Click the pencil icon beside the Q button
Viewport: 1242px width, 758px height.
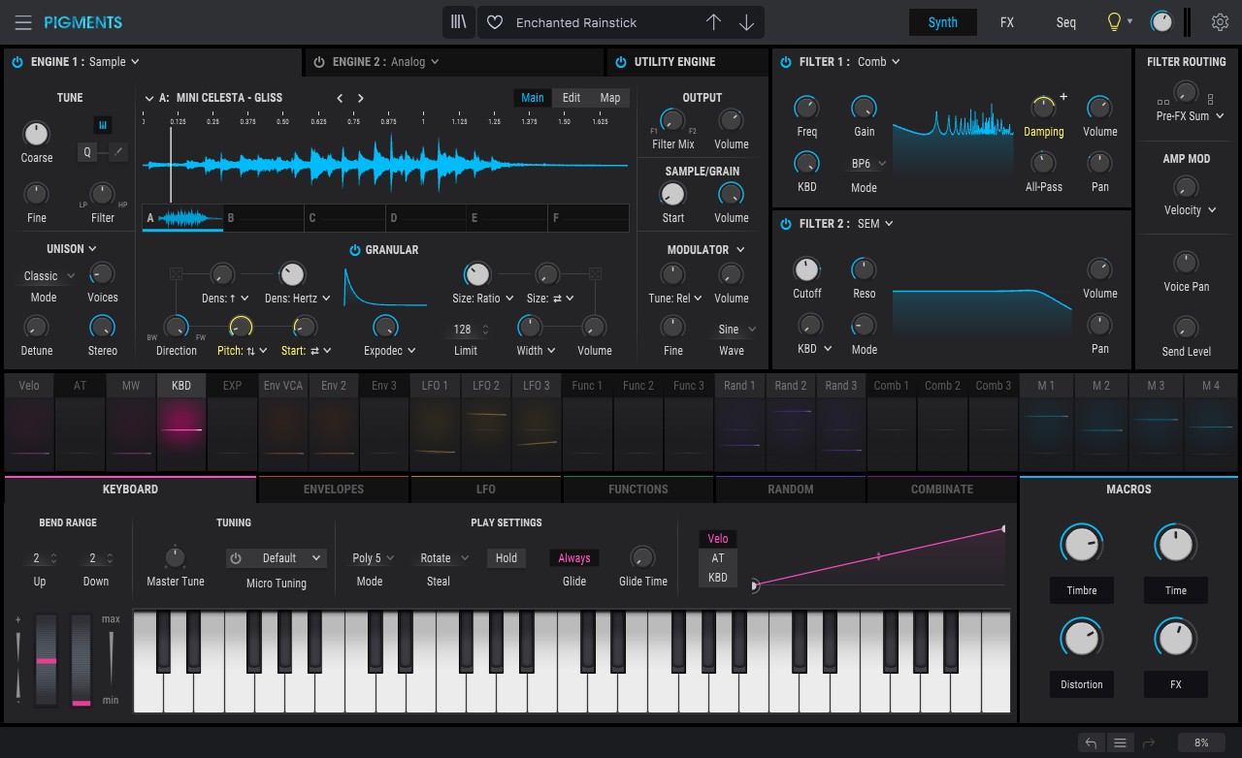[x=117, y=151]
